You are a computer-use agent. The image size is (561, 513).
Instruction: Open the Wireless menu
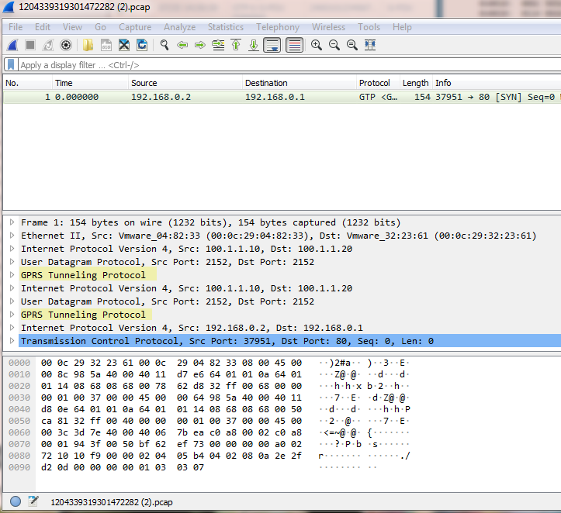pos(328,27)
